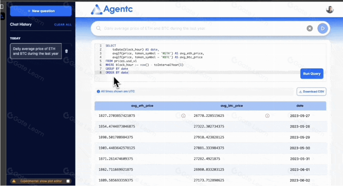
Task: Click the Chat History heading
Action: tap(21, 24)
